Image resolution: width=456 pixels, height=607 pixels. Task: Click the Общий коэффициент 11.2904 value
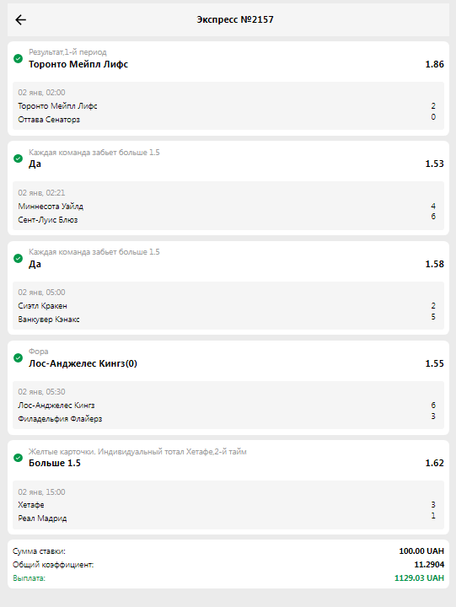429,564
